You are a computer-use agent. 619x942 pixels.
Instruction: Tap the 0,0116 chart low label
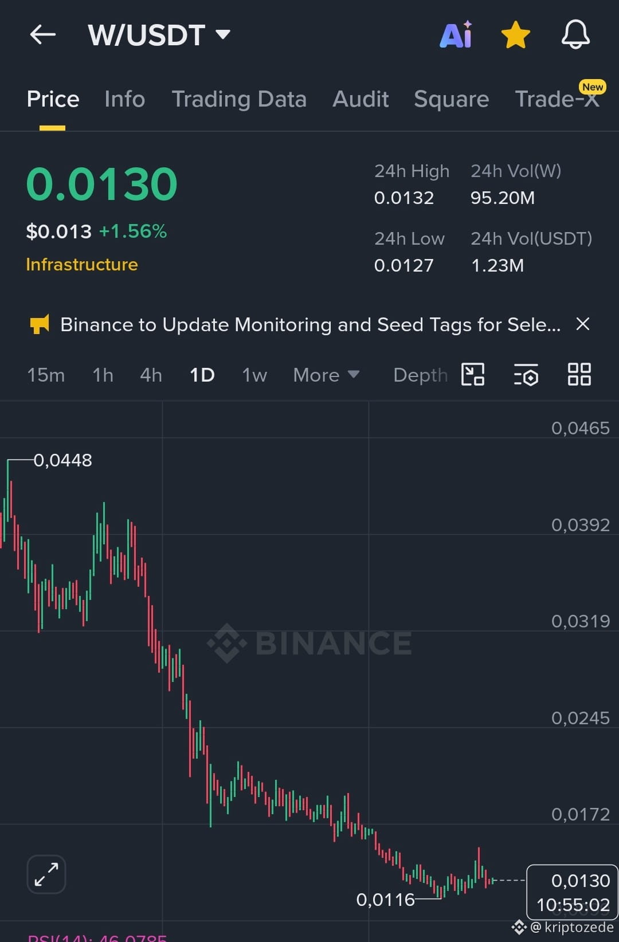click(x=385, y=900)
